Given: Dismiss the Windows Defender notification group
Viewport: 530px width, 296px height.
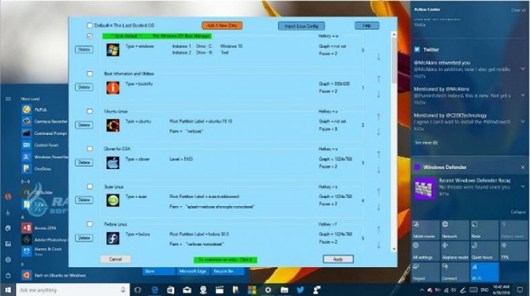Looking at the screenshot, I should pyautogui.click(x=523, y=167).
